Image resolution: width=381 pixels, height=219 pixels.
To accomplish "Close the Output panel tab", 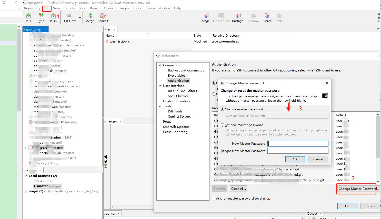I will point(320,213).
